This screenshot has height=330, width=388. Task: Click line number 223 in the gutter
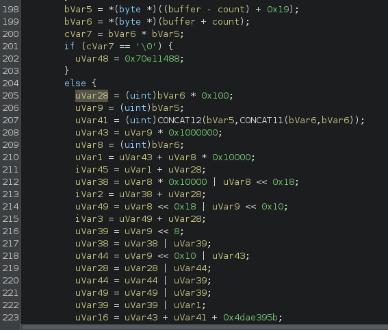(10, 318)
